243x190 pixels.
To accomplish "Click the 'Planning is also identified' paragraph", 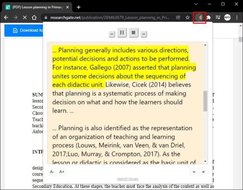I will click(124, 145).
